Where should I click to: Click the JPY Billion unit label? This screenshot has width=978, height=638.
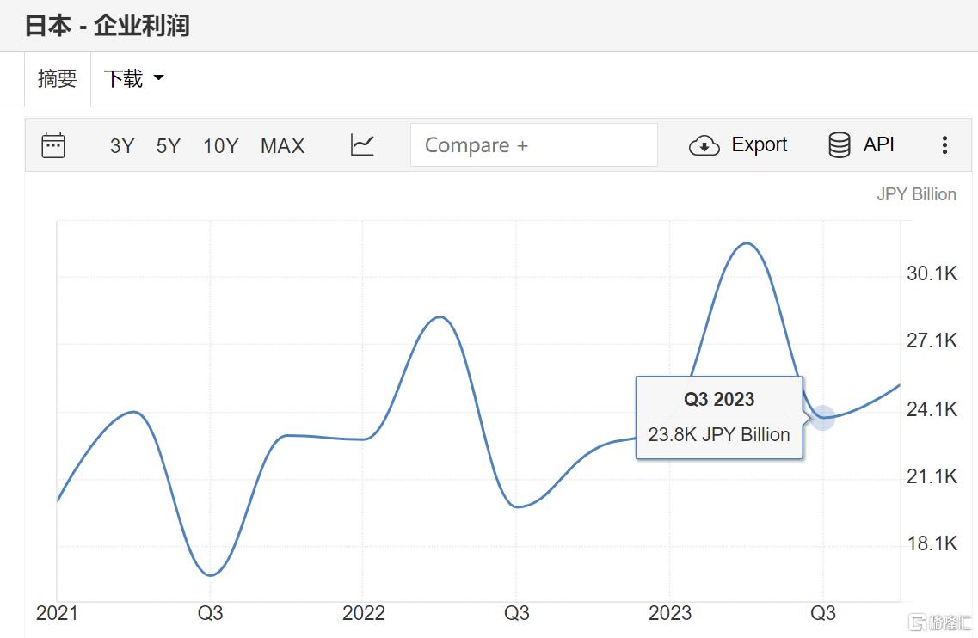coord(916,194)
